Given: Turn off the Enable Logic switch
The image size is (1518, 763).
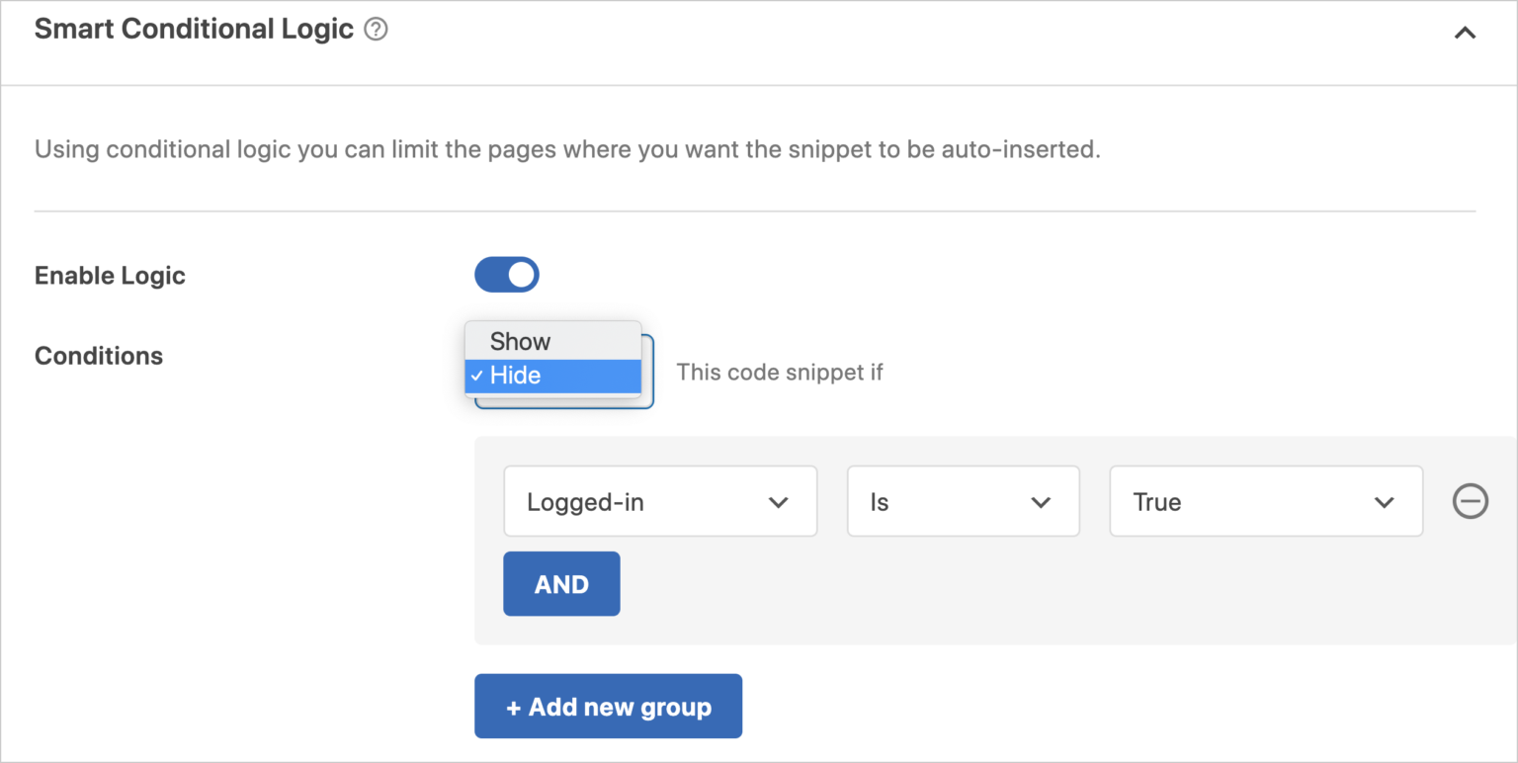Looking at the screenshot, I should point(507,275).
